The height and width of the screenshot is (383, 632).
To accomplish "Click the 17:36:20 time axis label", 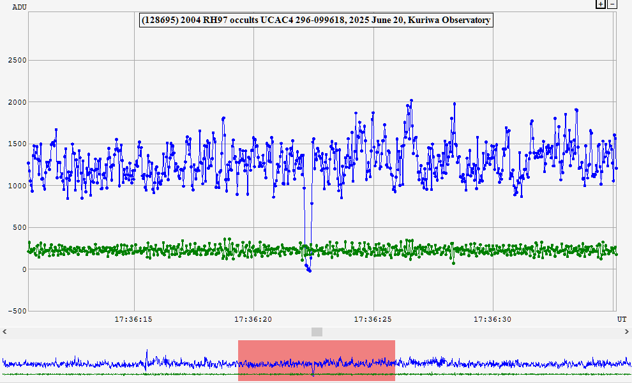I will (253, 319).
